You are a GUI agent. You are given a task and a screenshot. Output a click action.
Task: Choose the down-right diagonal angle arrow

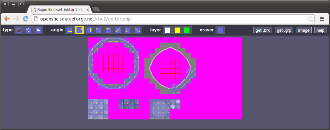137,30
